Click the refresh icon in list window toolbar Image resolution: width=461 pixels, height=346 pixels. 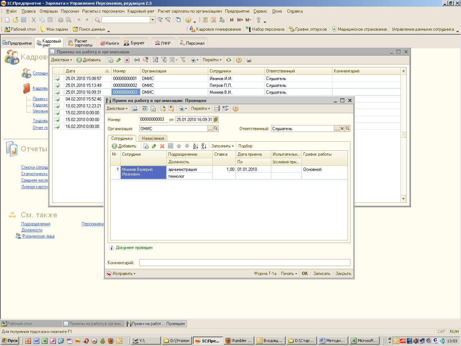[x=228, y=60]
